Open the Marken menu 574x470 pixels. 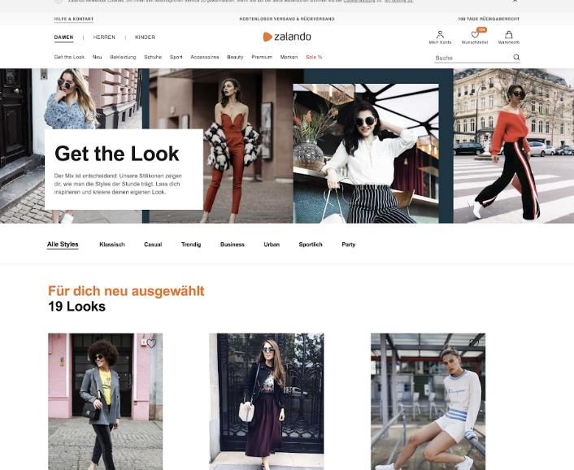289,57
